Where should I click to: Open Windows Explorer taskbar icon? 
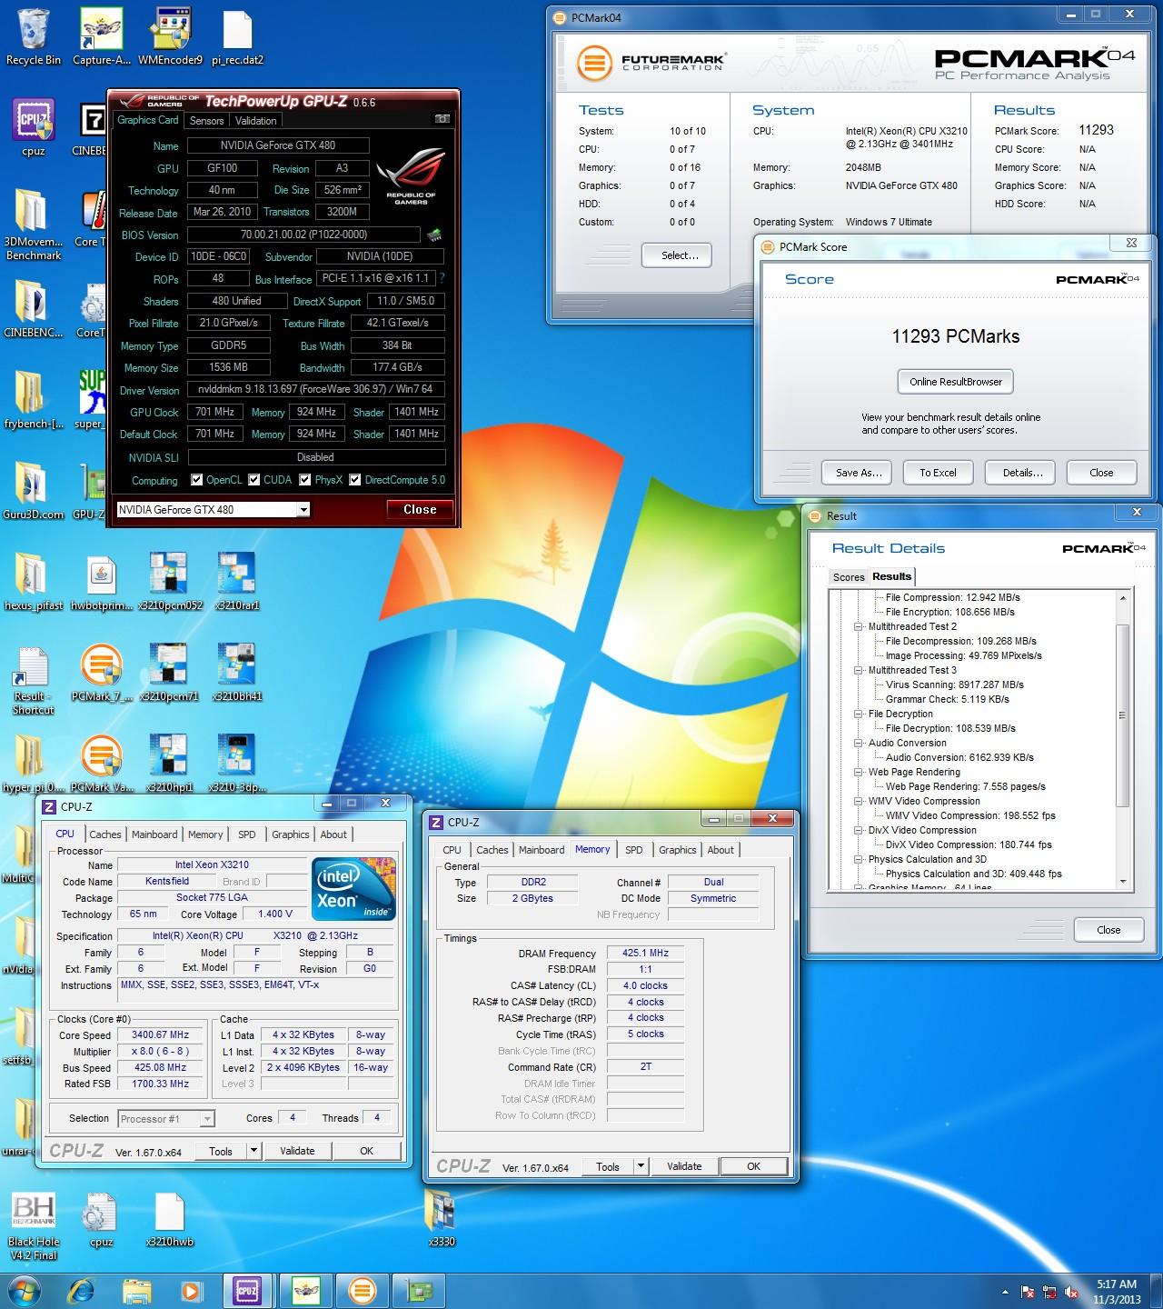tap(137, 1290)
